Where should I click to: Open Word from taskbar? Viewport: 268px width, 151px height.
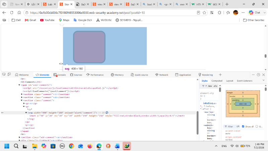[117, 146]
